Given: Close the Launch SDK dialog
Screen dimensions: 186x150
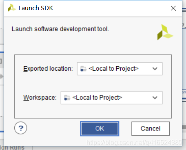Looking at the screenshot, I should [x=173, y=8].
